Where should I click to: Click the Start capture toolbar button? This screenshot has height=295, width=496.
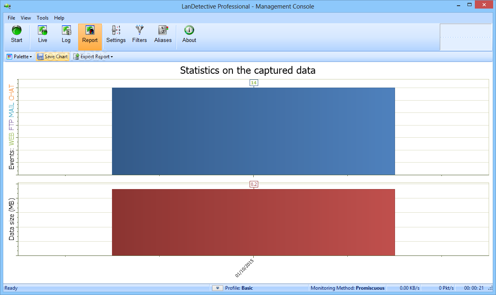[x=17, y=35]
